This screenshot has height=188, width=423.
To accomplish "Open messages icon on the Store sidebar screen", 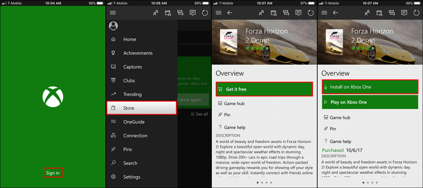I will 193,13.
